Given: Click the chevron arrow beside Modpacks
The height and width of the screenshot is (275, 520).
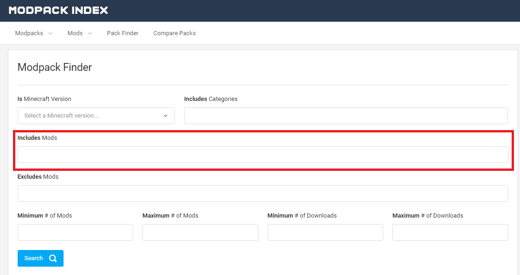Looking at the screenshot, I should click(x=51, y=33).
